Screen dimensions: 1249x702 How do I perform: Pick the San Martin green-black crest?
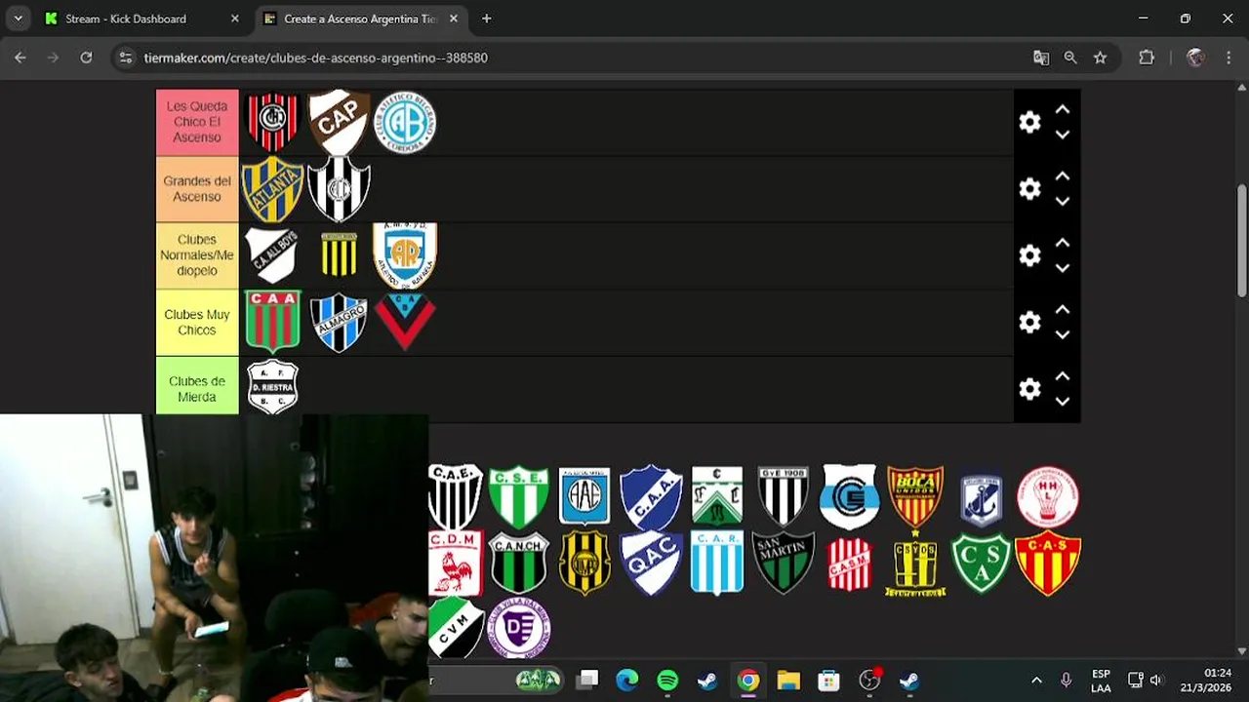coord(784,563)
